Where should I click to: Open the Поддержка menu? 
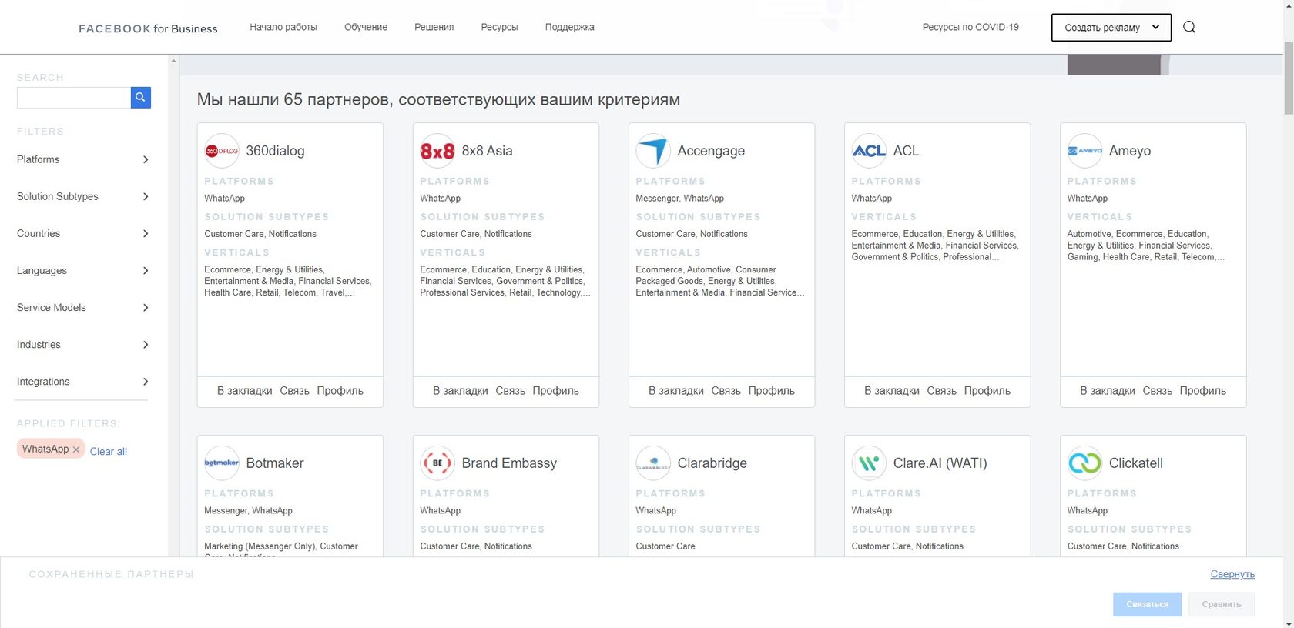tap(570, 27)
